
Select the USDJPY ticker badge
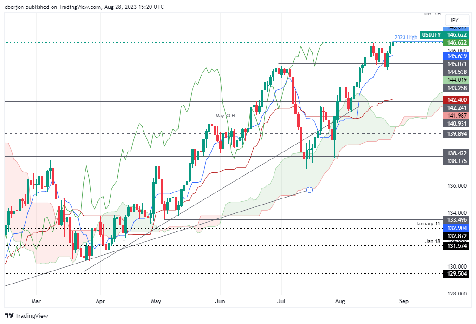click(x=431, y=34)
